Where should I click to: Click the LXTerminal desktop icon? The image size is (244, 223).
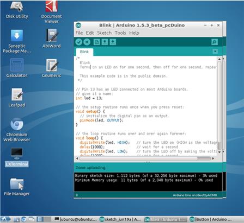coord(17,157)
